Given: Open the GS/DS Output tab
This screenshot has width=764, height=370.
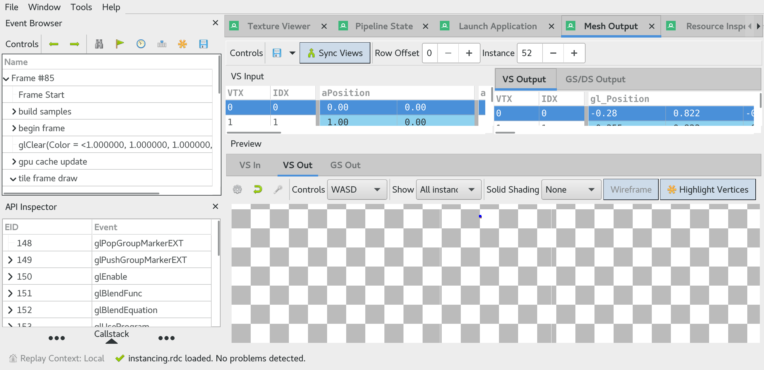Looking at the screenshot, I should (595, 79).
